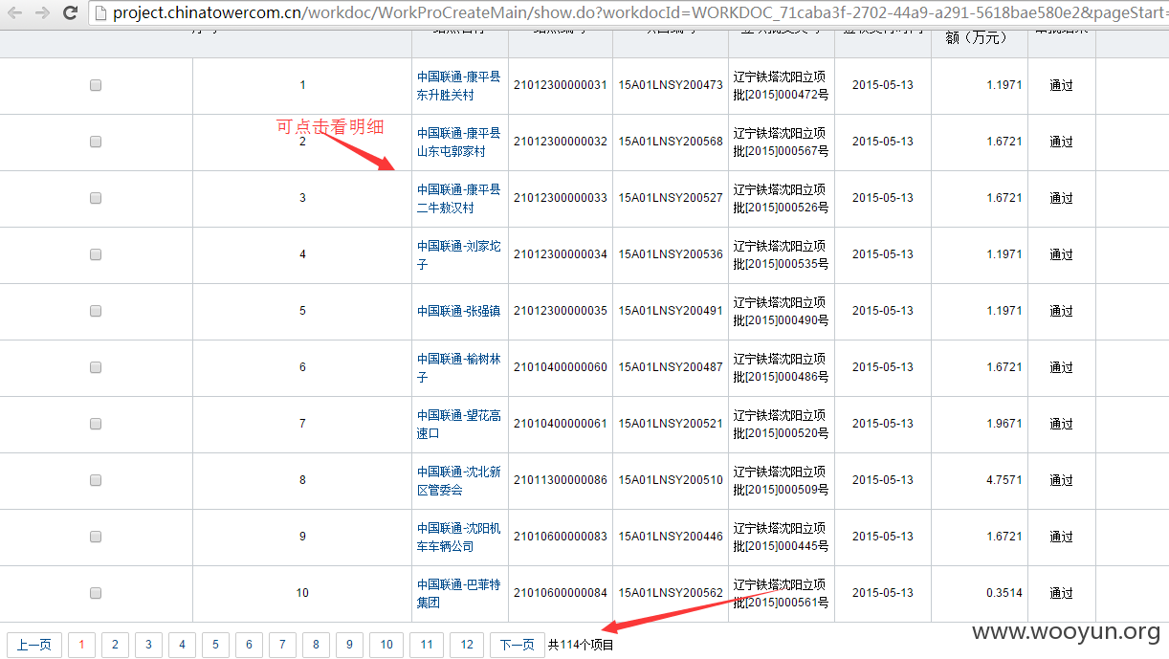Image resolution: width=1169 pixels, height=659 pixels.
Task: Open site link 中国联通-巴菲特集团
Action: coord(458,593)
